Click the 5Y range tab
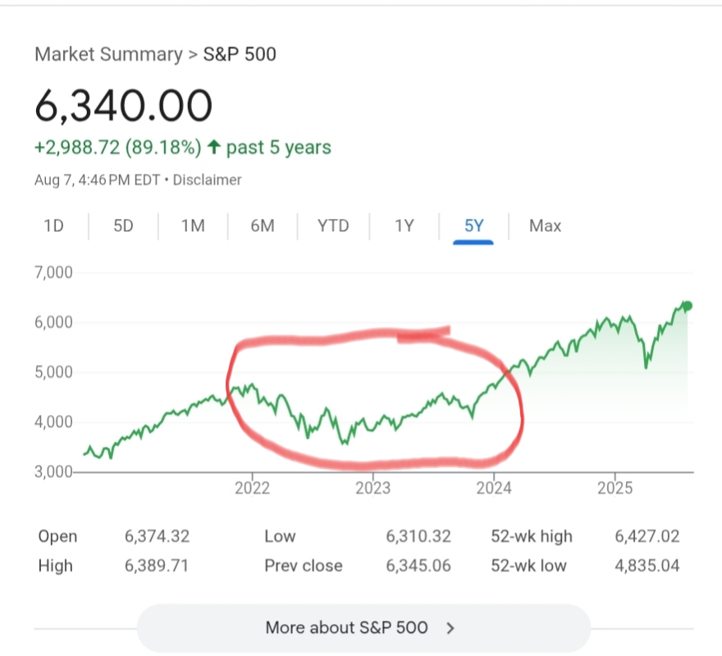This screenshot has height=656, width=722. pyautogui.click(x=474, y=225)
